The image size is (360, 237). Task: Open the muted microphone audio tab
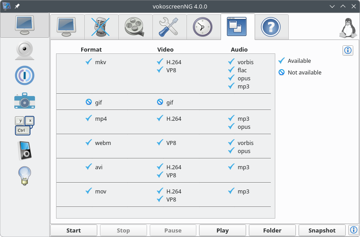coord(101,27)
